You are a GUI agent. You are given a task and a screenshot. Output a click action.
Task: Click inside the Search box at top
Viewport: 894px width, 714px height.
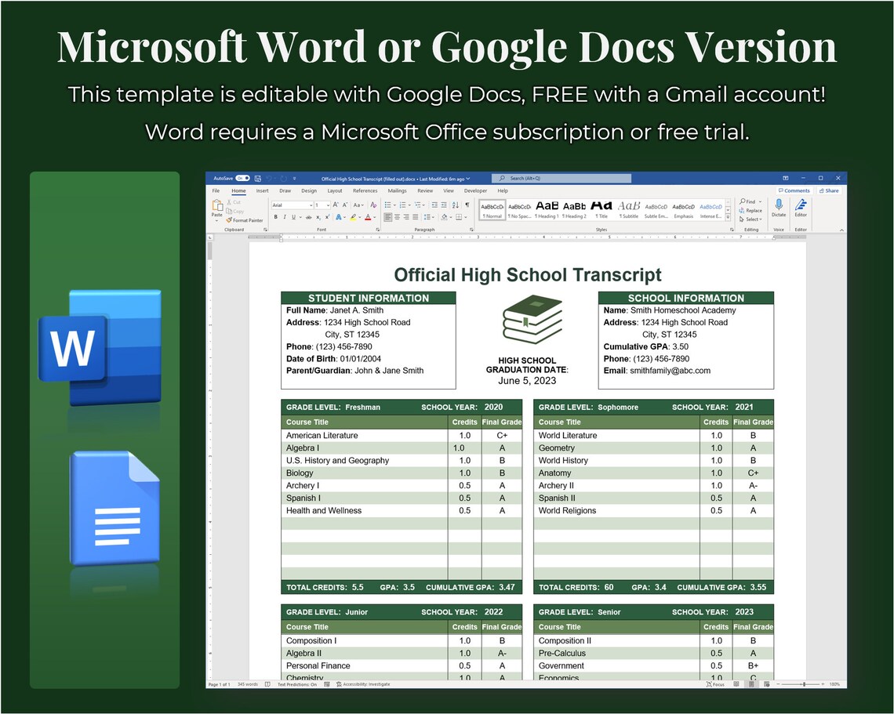[x=561, y=178]
